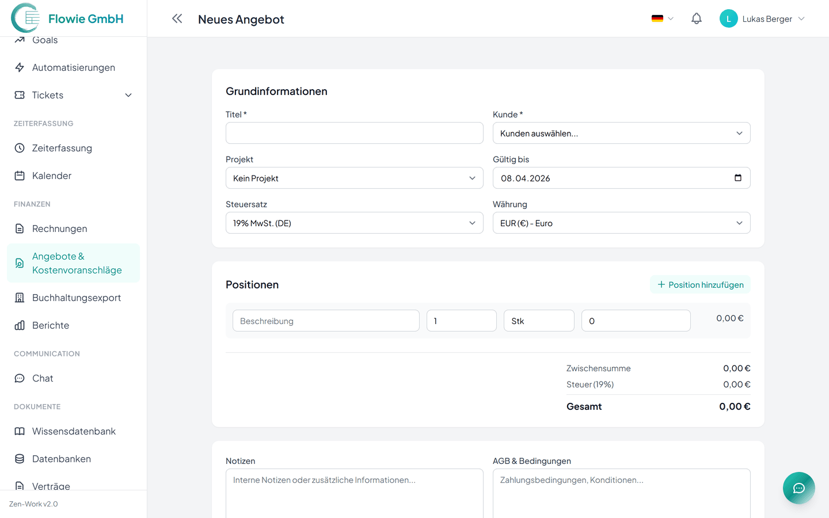Open the language flag selector
Viewport: 829px width, 518px height.
pos(662,19)
